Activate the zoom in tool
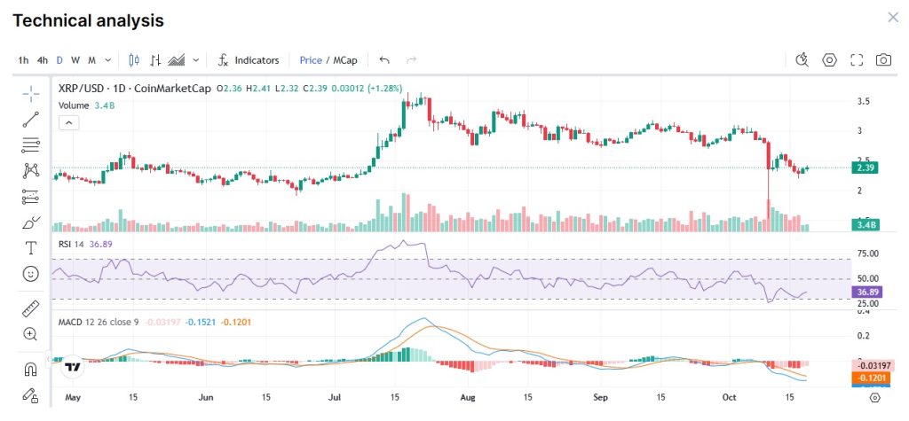 (x=31, y=334)
